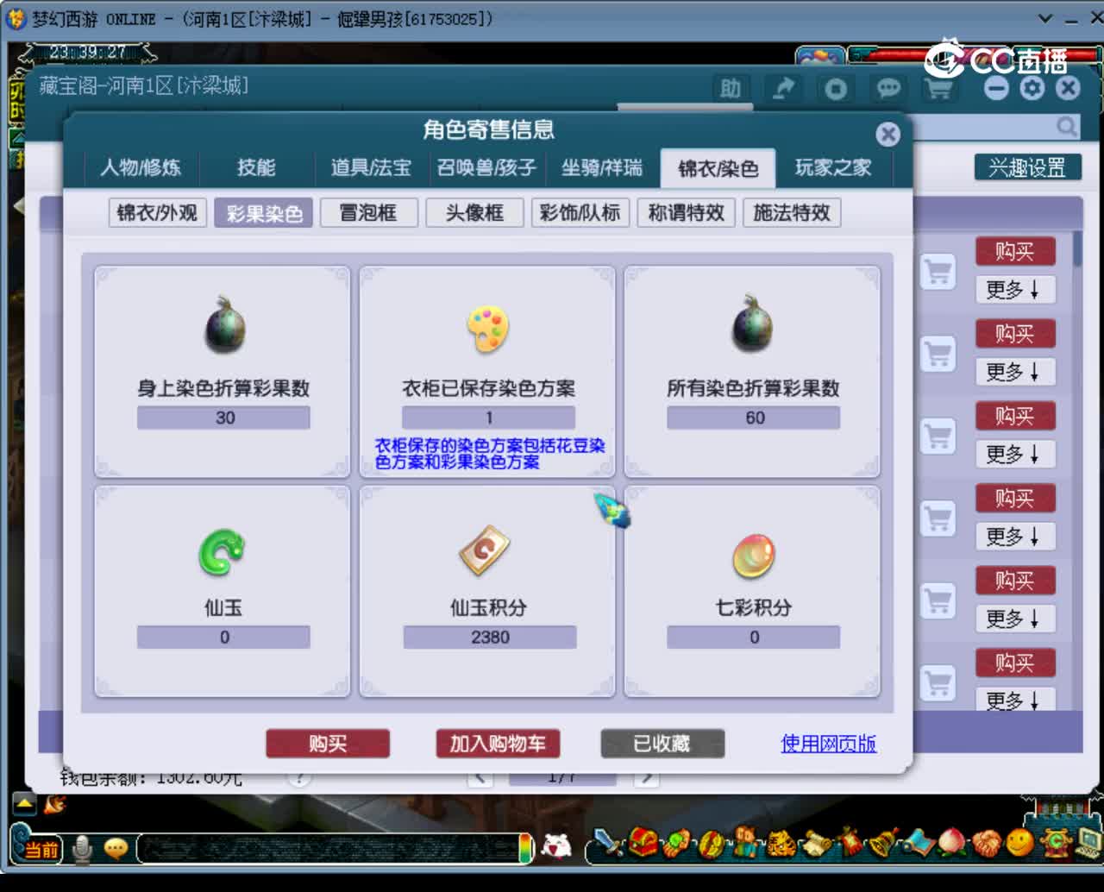This screenshot has width=1104, height=892.
Task: Click the 兴趣设置 button
Action: click(x=1027, y=167)
